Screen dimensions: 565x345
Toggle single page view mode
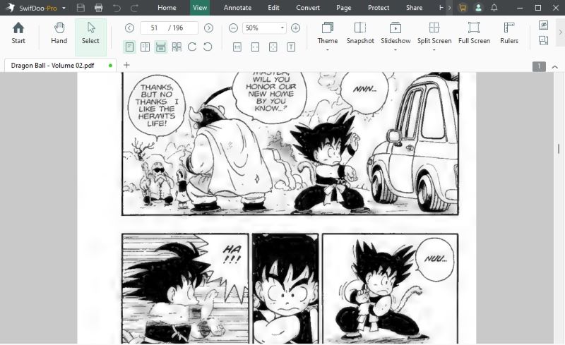tap(129, 47)
